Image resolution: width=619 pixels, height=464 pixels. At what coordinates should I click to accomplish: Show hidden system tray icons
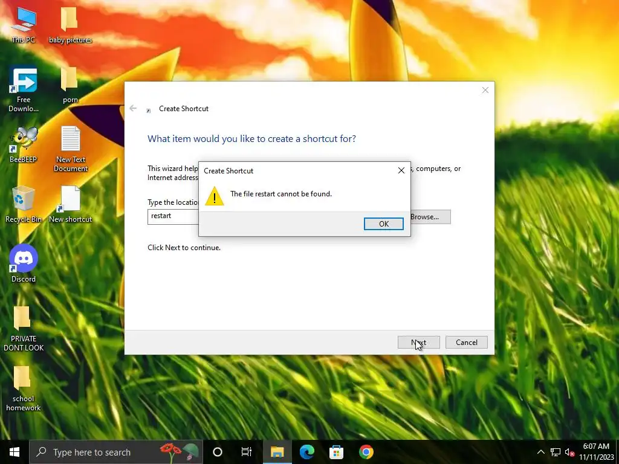541,452
